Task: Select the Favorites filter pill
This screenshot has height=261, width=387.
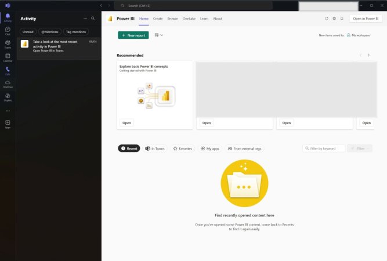Action: point(183,148)
